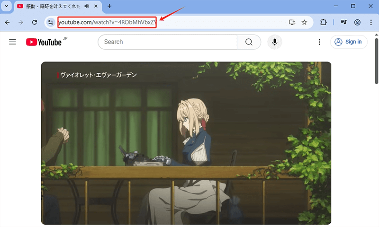The height and width of the screenshot is (227, 379).
Task: Open the YouTube hamburger guide menu
Action: [13, 42]
